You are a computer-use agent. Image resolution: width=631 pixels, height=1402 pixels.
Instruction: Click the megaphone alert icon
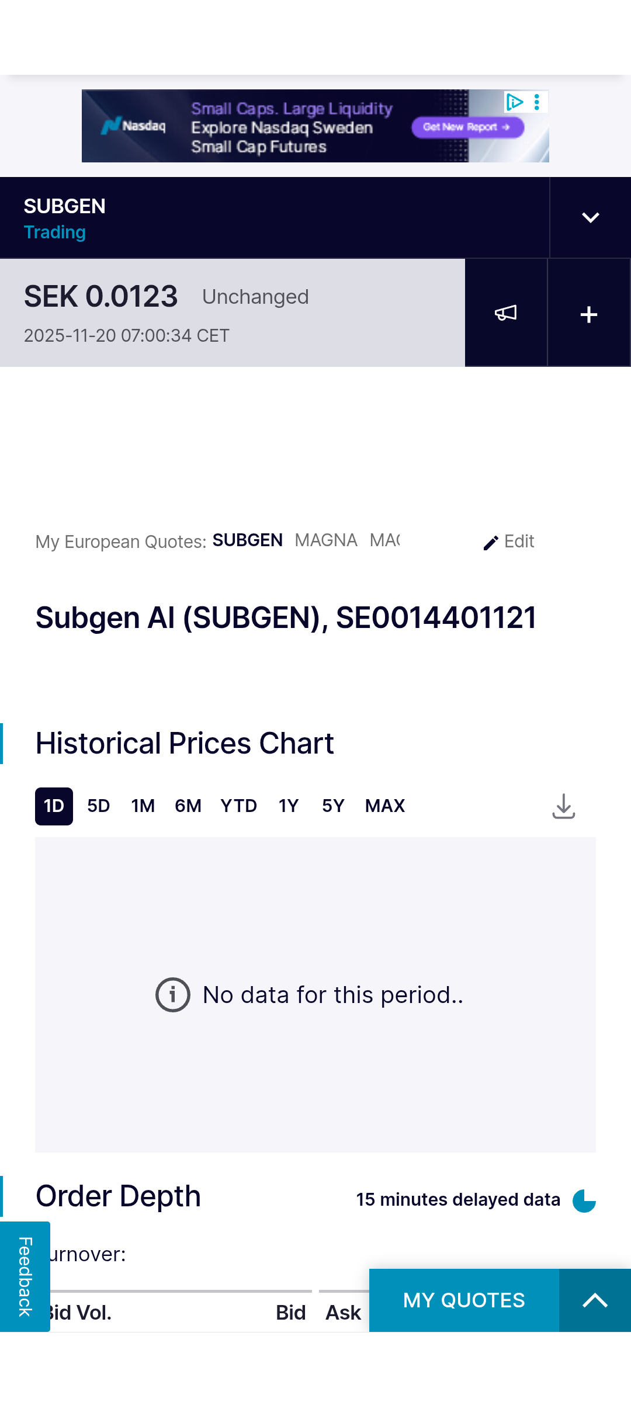coord(506,313)
